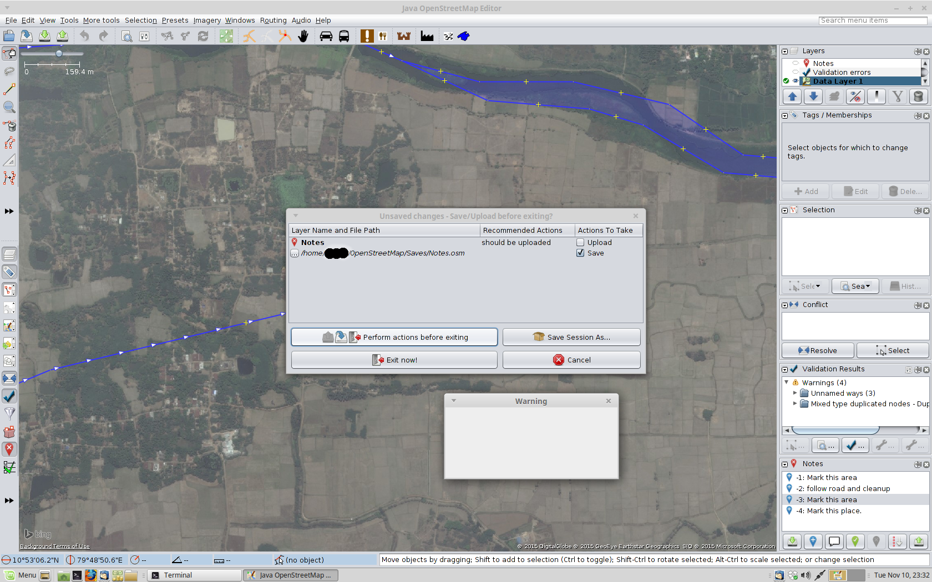Viewport: 932px width, 582px height.
Task: Select the draw nodes tool
Action: tap(9, 89)
